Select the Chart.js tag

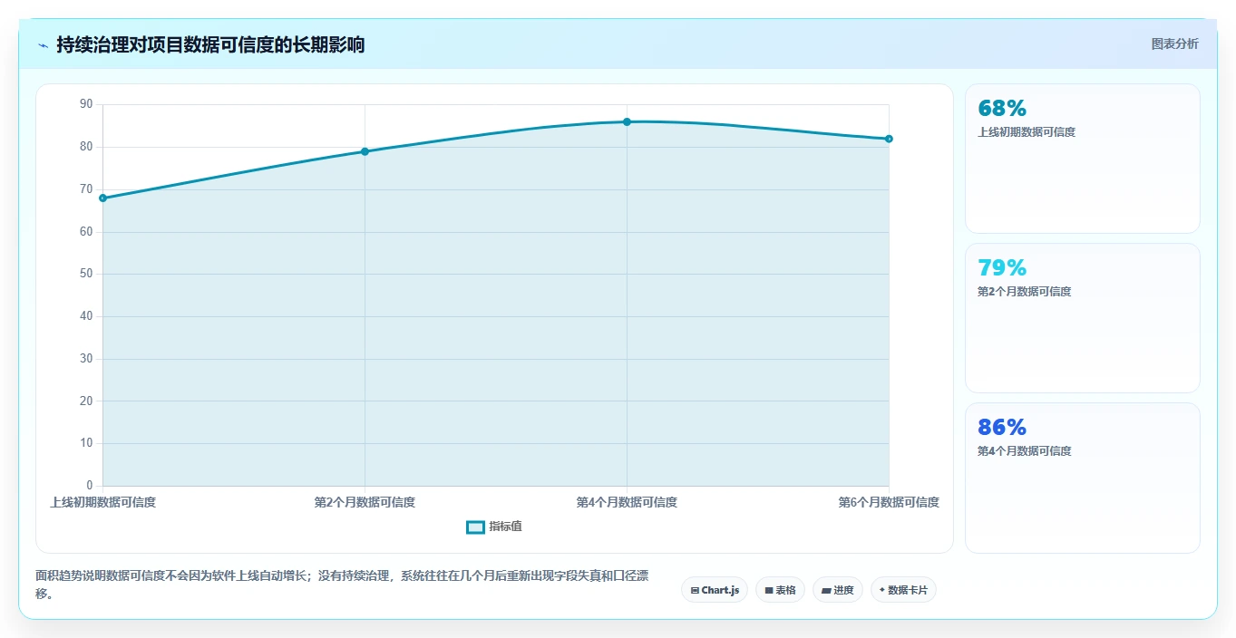tap(715, 590)
